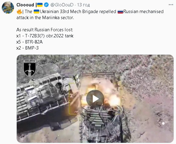Click the Ukrainian flag beside the Cloooud name
Screen dimensions: 176x144
pyautogui.click(x=40, y=5)
